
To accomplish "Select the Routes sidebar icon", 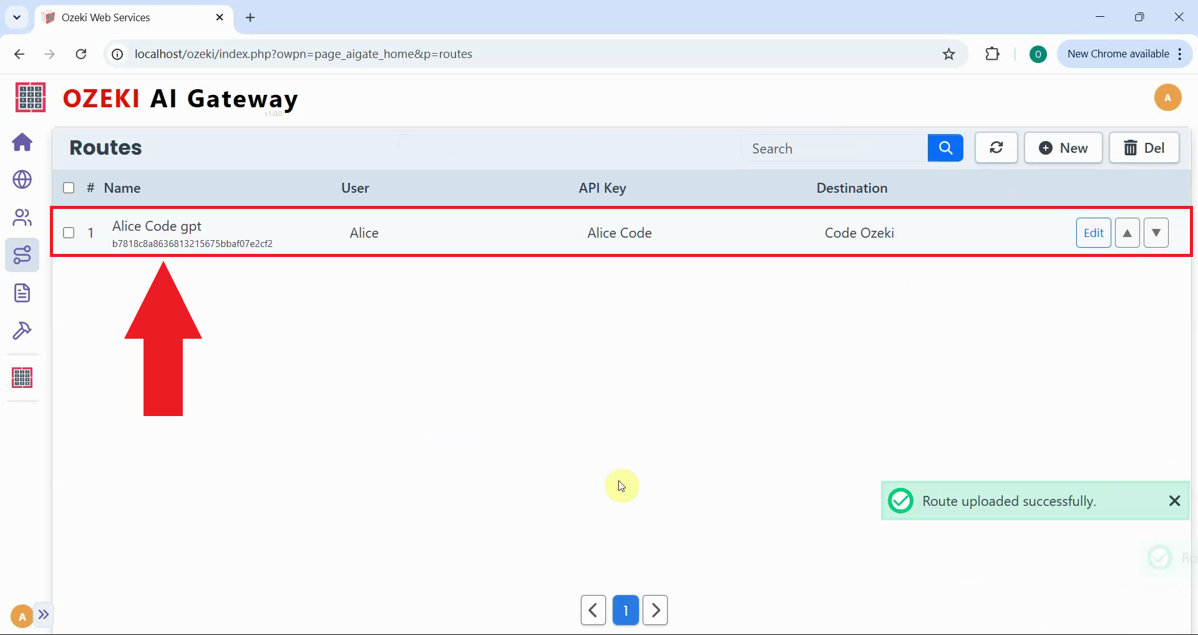I will pos(22,255).
